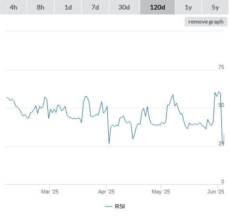Click the remove graph button

click(206, 22)
